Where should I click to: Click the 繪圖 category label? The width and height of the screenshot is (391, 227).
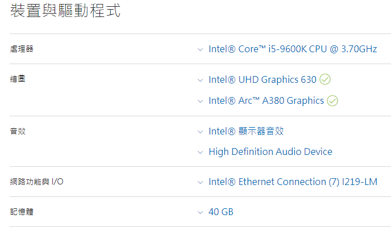[18, 79]
